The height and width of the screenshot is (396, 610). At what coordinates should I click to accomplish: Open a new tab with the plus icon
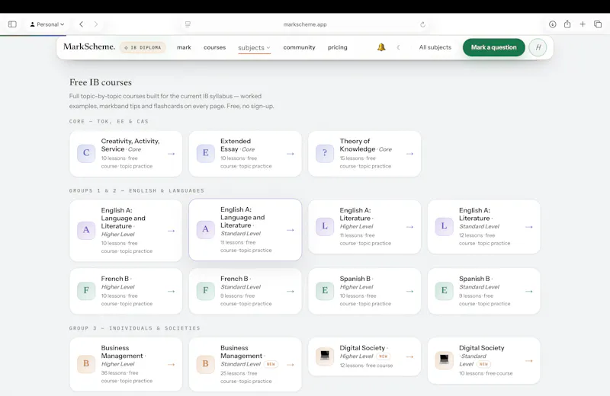[583, 24]
